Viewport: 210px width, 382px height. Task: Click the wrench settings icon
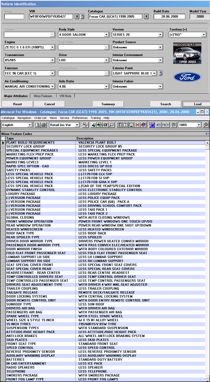coord(206,125)
